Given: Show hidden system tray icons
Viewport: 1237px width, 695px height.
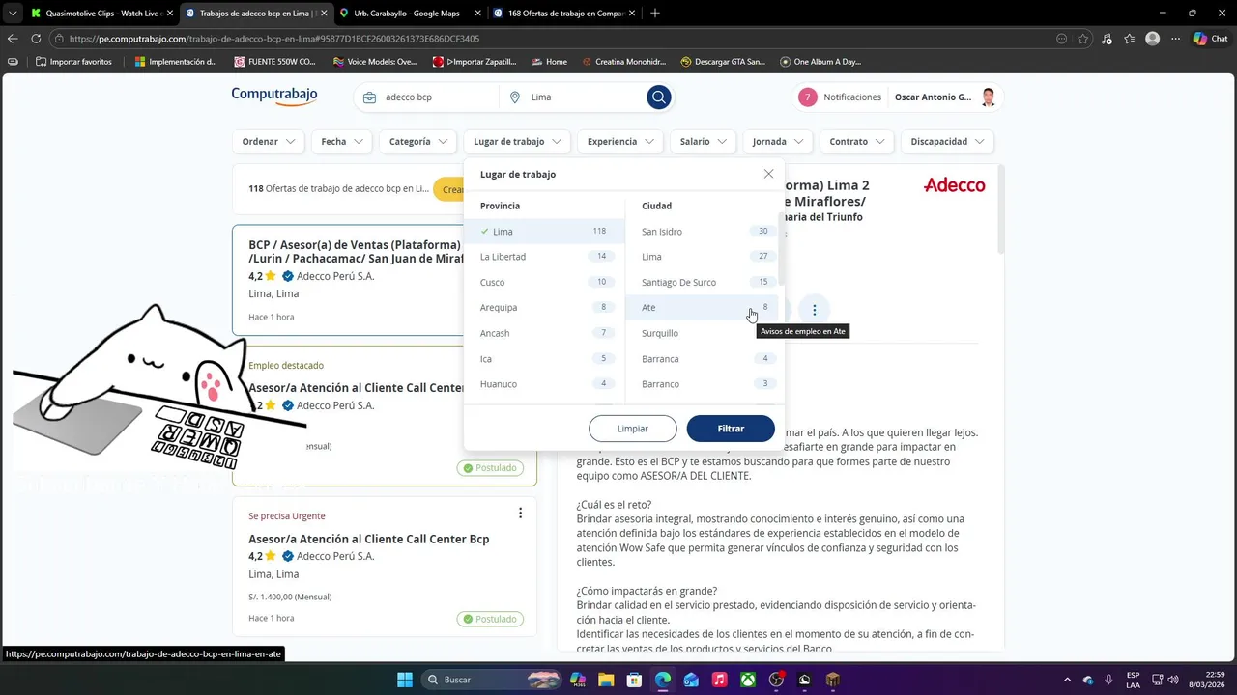Looking at the screenshot, I should pyautogui.click(x=1067, y=680).
